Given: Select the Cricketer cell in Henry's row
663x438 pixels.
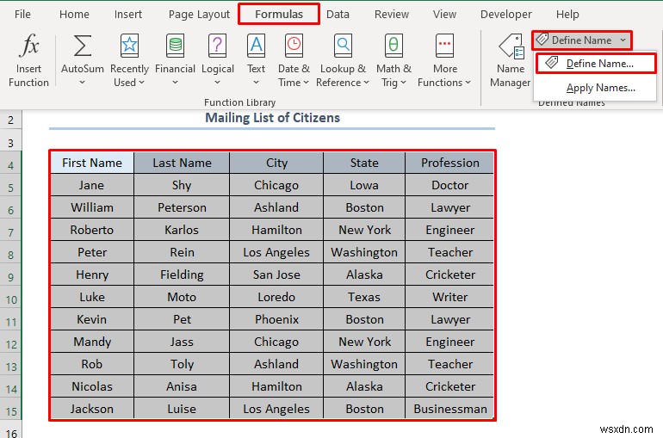Looking at the screenshot, I should [449, 275].
